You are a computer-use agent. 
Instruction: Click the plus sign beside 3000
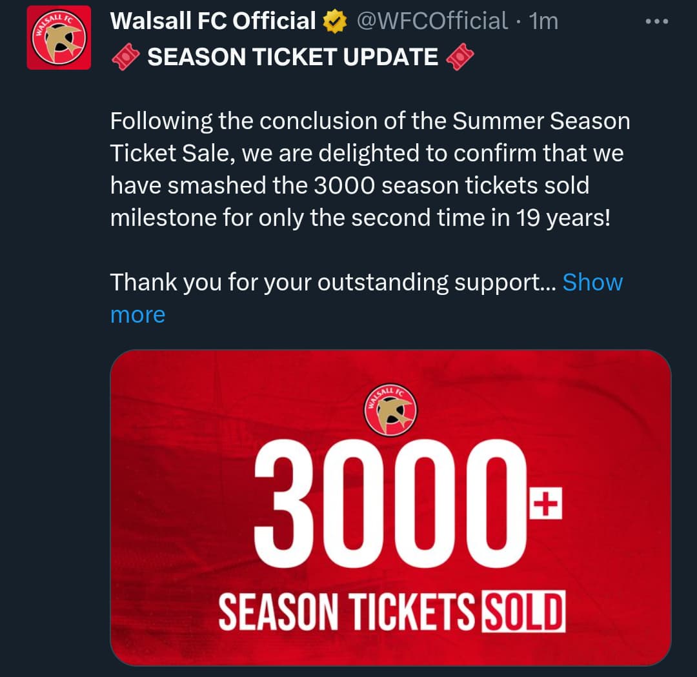545,503
